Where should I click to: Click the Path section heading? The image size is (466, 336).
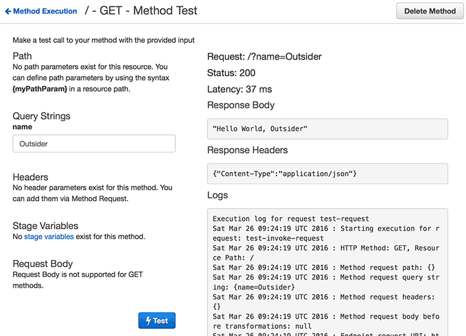22,56
